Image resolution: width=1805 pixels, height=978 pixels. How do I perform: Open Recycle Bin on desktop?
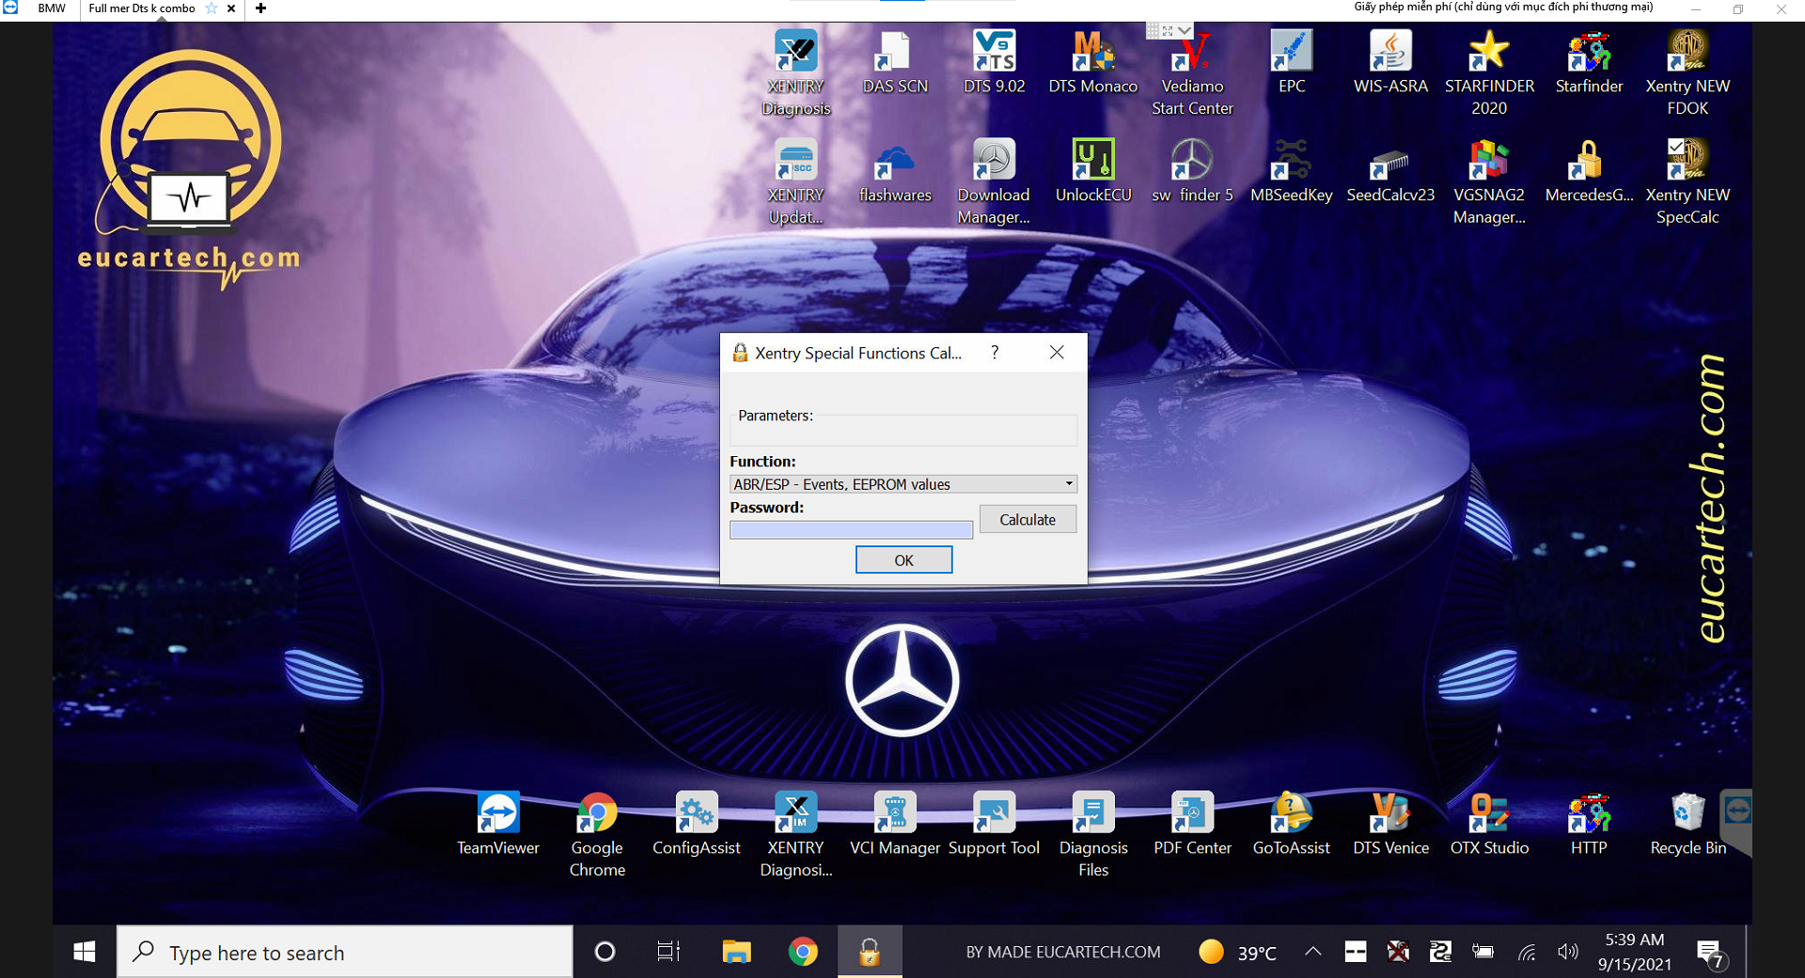click(1687, 824)
